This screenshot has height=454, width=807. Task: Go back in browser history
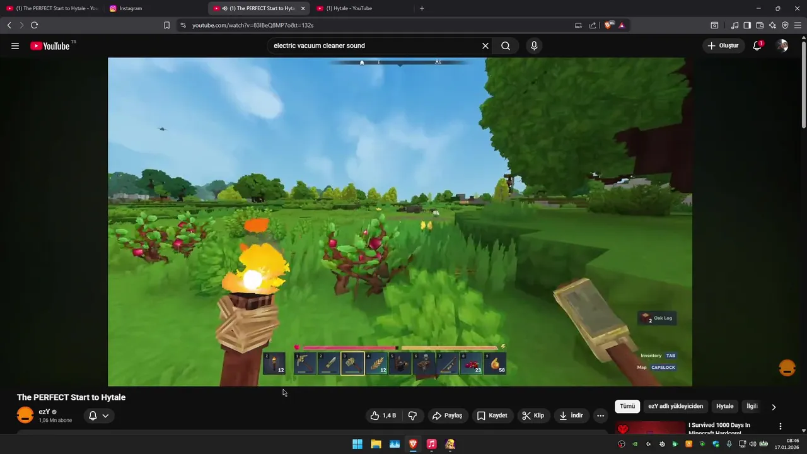tap(9, 25)
